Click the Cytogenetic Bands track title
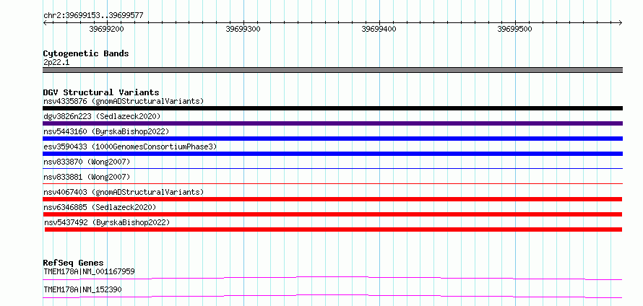 click(86, 53)
